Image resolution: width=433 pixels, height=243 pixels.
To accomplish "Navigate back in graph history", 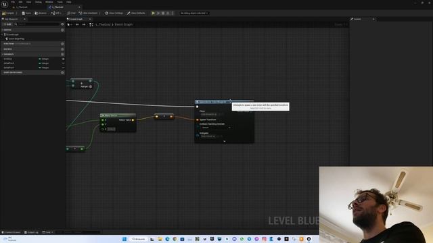I will coord(77,24).
